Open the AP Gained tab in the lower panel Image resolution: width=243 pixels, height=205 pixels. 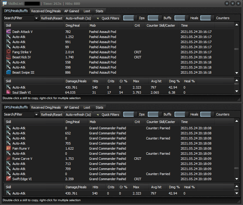point(72,107)
